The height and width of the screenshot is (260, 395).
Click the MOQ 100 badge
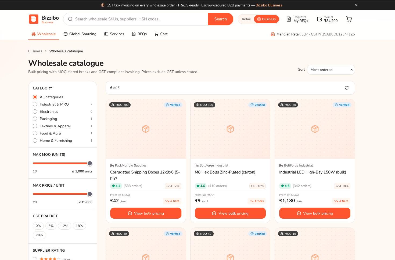tap(204, 105)
